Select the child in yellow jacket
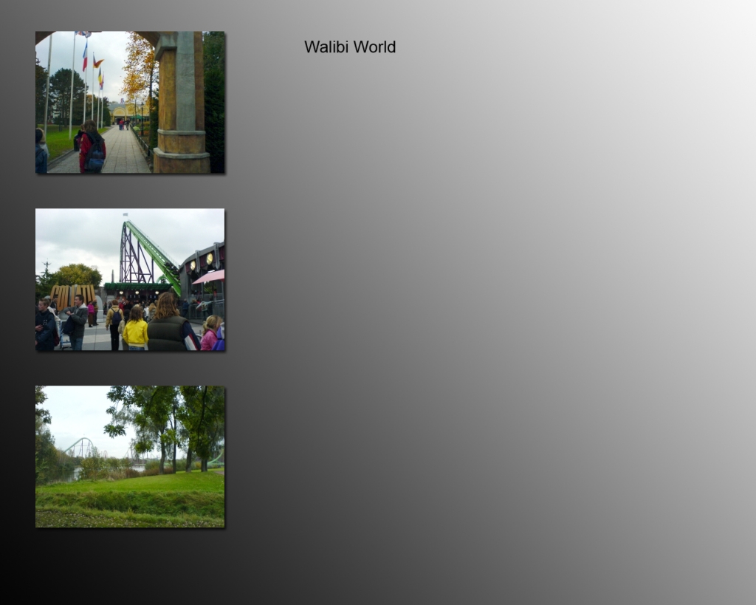 point(136,331)
